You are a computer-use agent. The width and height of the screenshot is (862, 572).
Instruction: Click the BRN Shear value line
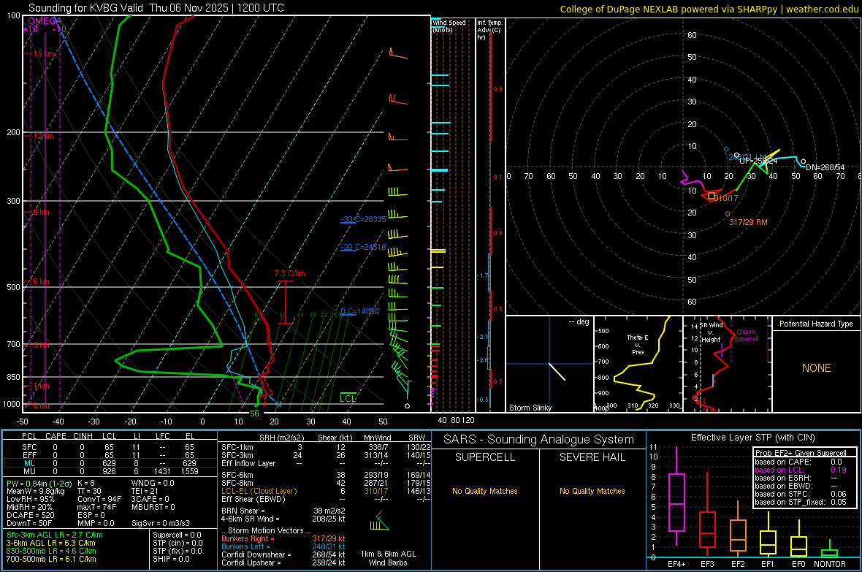[x=283, y=511]
